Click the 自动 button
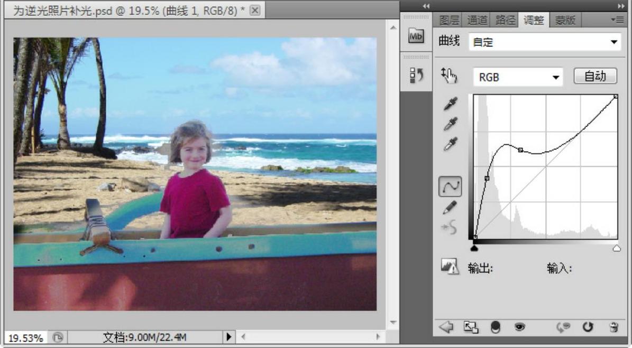632x348 pixels. [595, 77]
